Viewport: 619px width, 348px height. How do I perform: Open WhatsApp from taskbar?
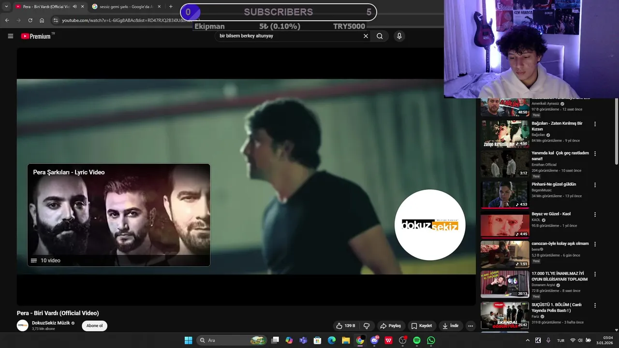click(431, 340)
